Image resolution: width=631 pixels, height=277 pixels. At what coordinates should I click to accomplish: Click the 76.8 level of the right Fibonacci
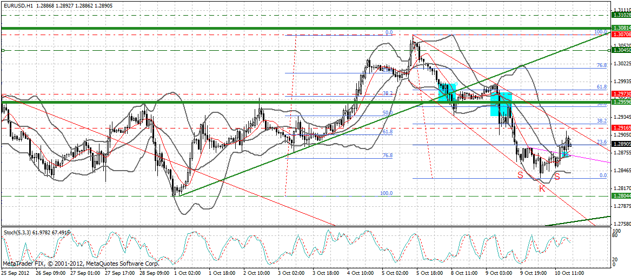coord(601,65)
